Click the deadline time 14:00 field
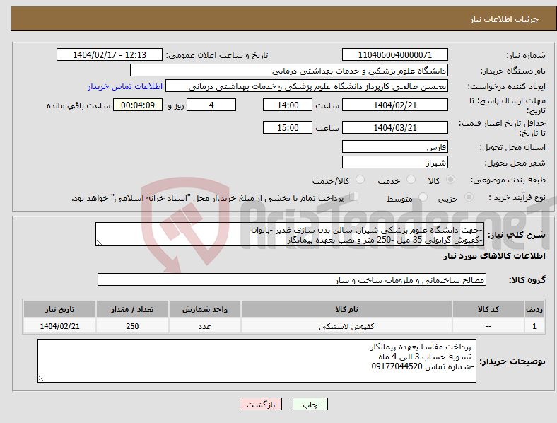 [x=288, y=105]
